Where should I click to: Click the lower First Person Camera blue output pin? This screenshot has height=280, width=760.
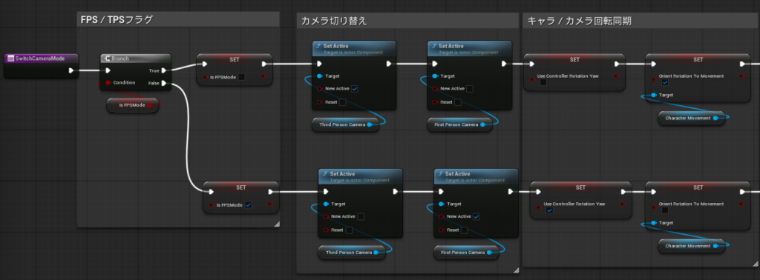[489, 253]
